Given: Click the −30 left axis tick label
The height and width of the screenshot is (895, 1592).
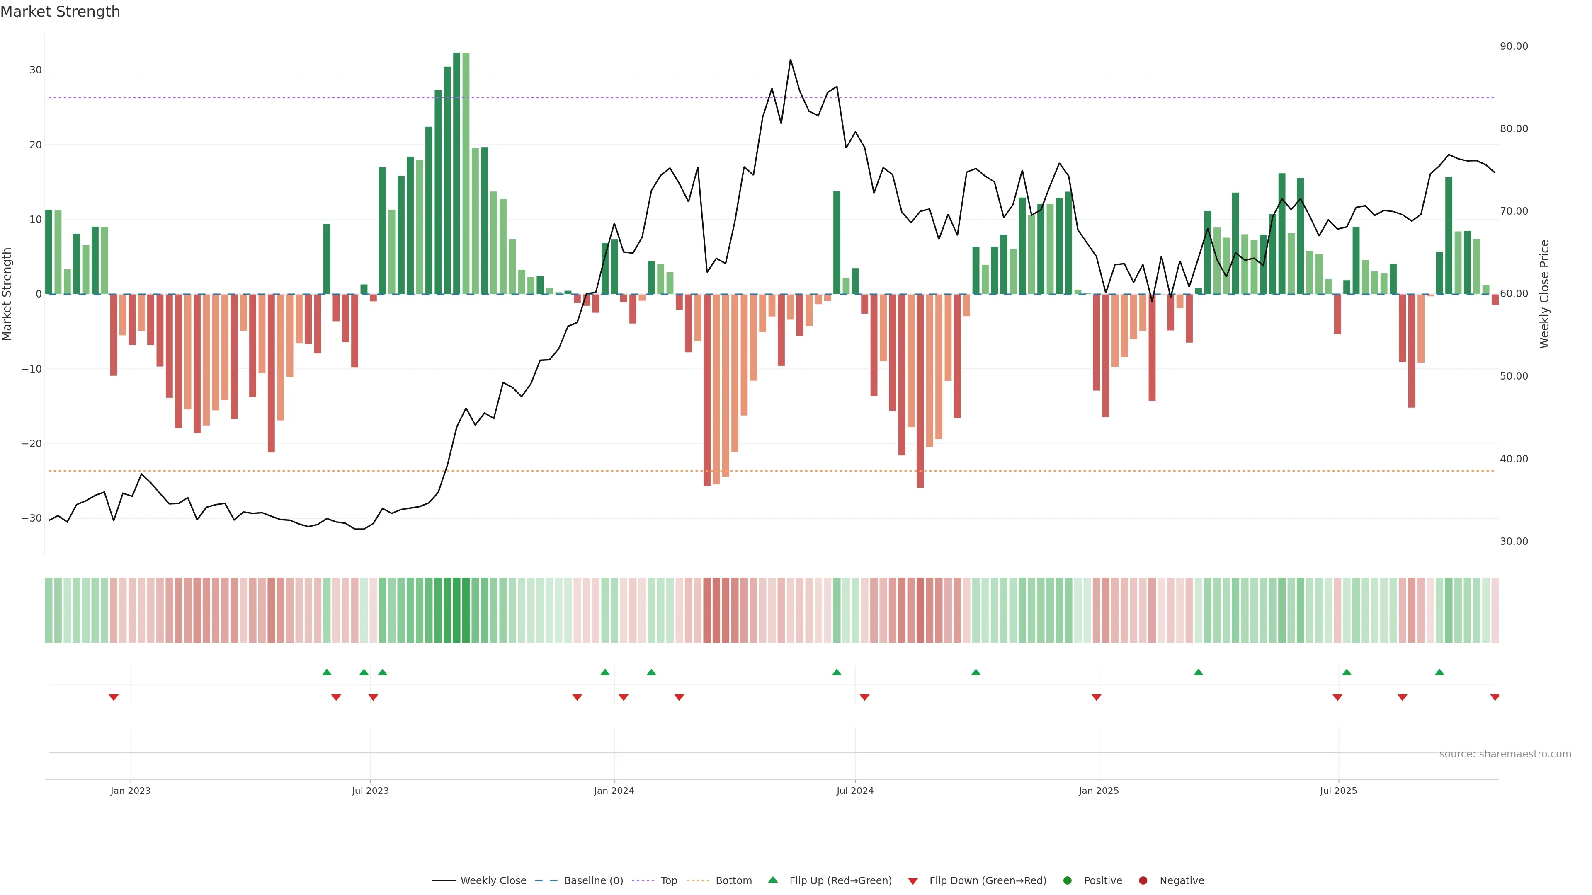Looking at the screenshot, I should [32, 518].
